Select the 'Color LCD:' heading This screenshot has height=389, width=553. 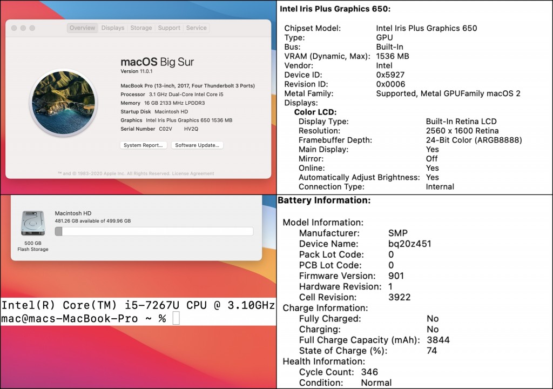pos(315,112)
